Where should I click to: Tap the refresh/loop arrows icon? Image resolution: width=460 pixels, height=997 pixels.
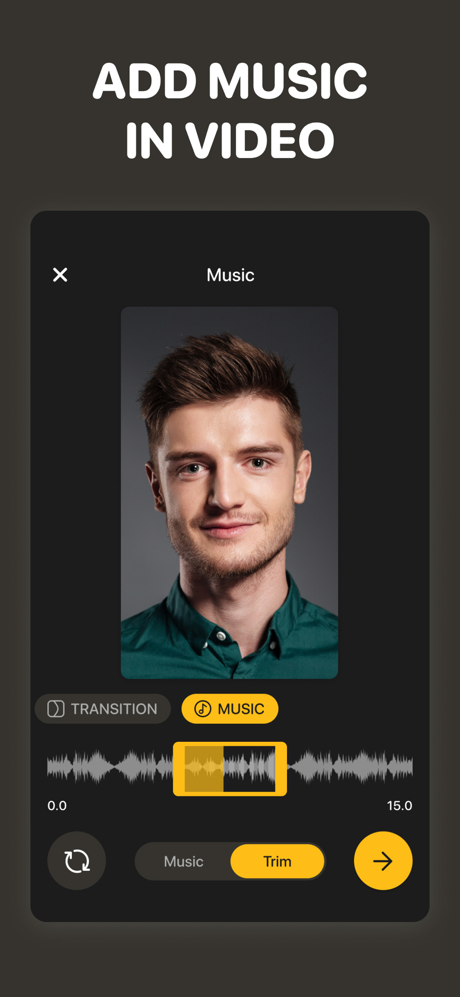pos(77,861)
